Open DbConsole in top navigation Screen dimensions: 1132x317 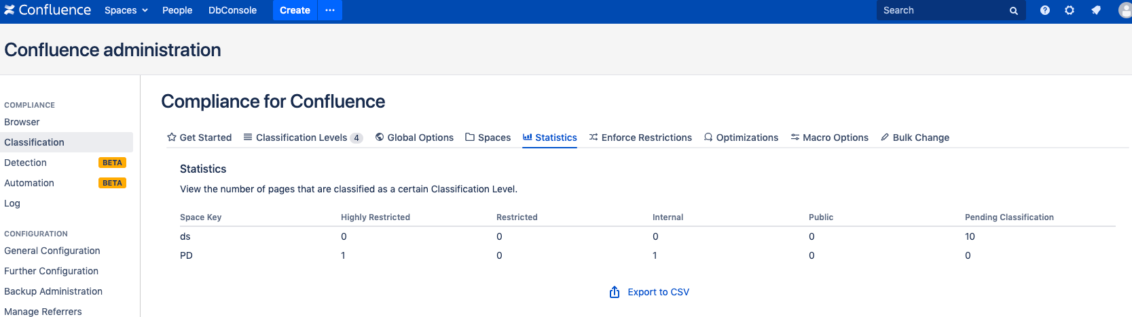[x=232, y=10]
